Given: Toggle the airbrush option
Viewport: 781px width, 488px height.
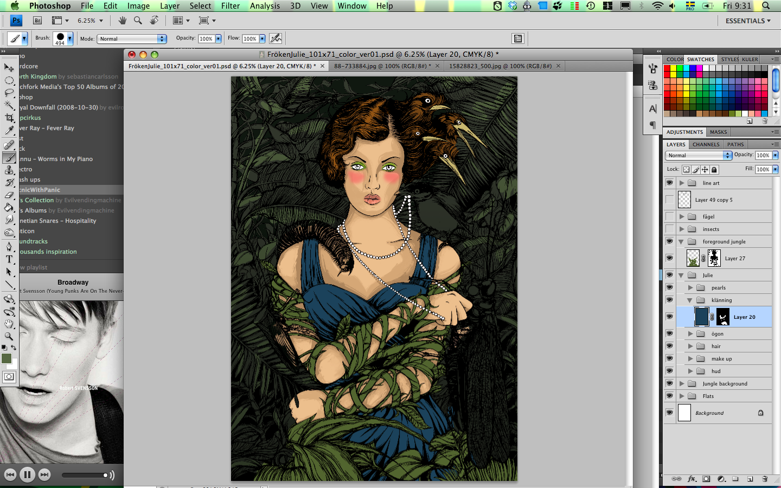Looking at the screenshot, I should pos(276,38).
